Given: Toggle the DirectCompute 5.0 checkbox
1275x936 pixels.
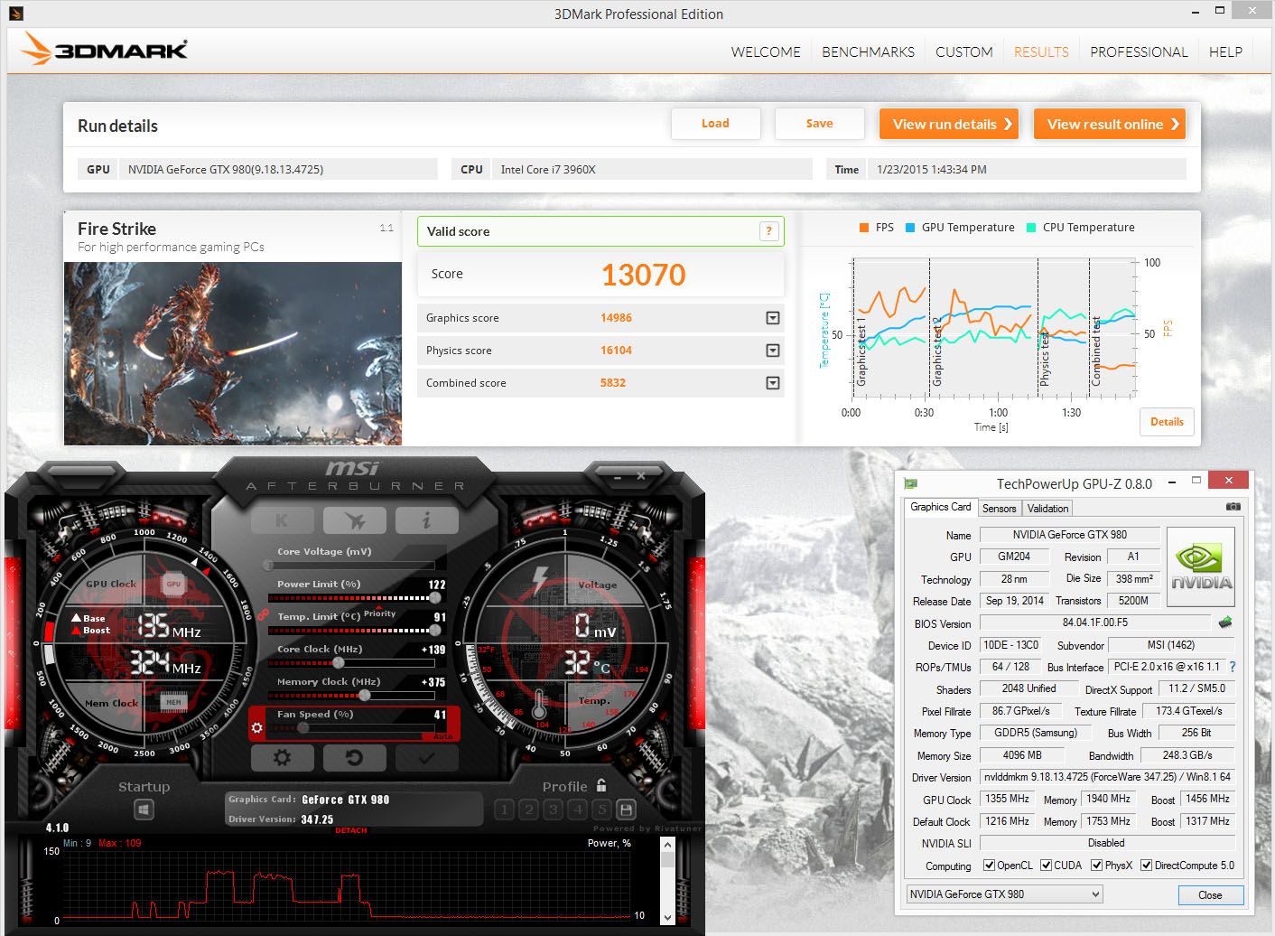Looking at the screenshot, I should coord(1146,866).
